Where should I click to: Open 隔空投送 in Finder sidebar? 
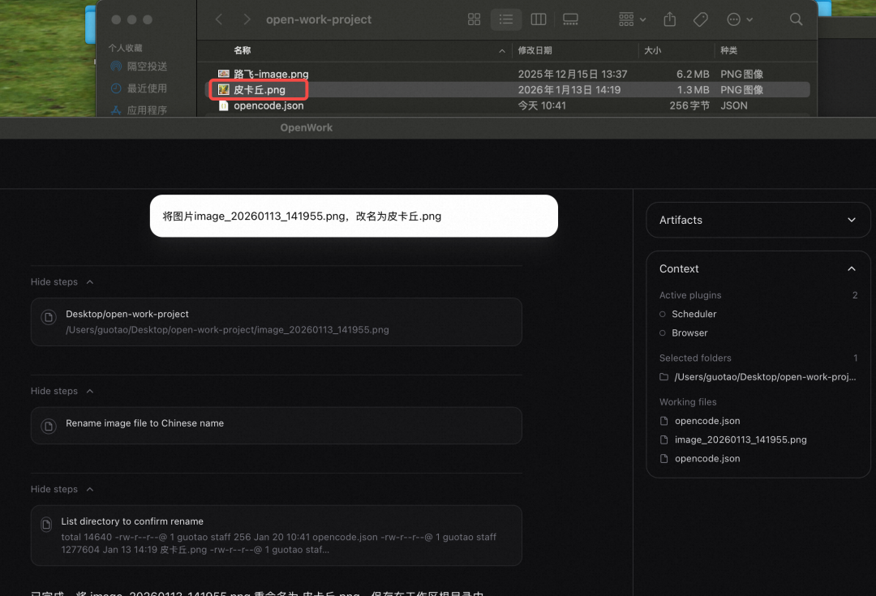pos(146,66)
